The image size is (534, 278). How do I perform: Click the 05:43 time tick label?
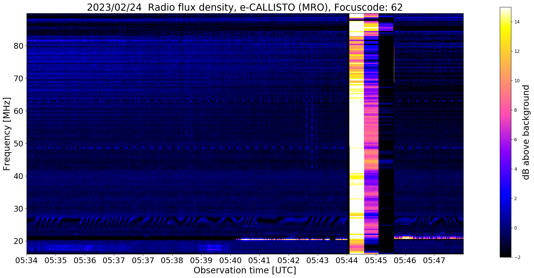(x=317, y=260)
